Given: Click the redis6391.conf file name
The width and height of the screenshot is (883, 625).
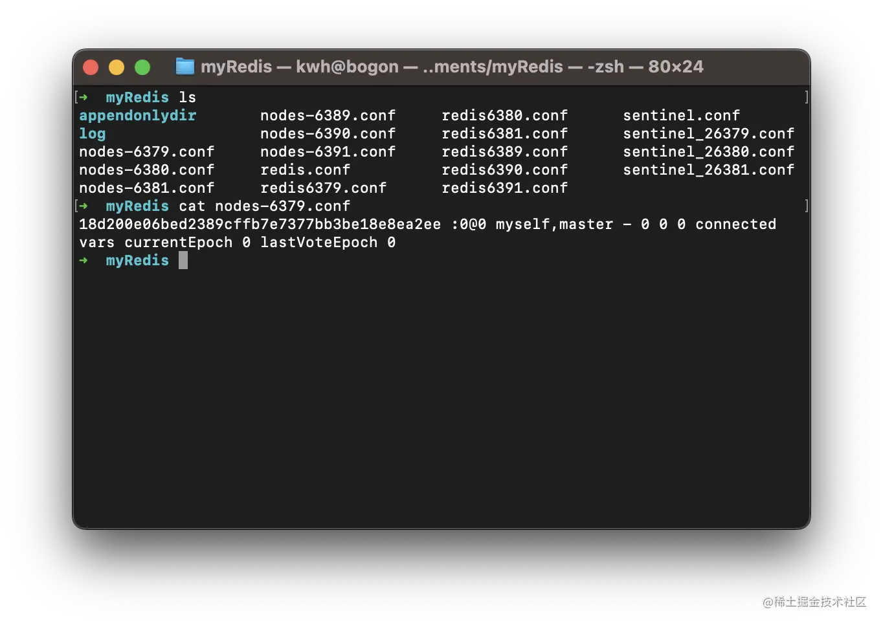Looking at the screenshot, I should [504, 188].
